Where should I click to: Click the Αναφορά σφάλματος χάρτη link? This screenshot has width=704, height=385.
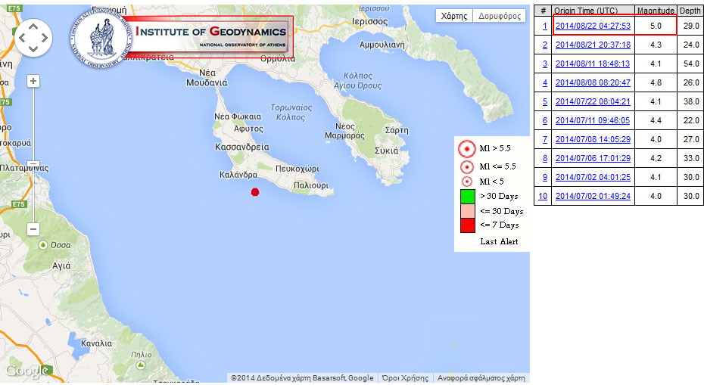pyautogui.click(x=481, y=378)
